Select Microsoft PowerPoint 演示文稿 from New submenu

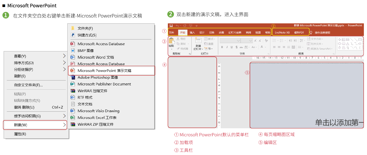point(112,71)
